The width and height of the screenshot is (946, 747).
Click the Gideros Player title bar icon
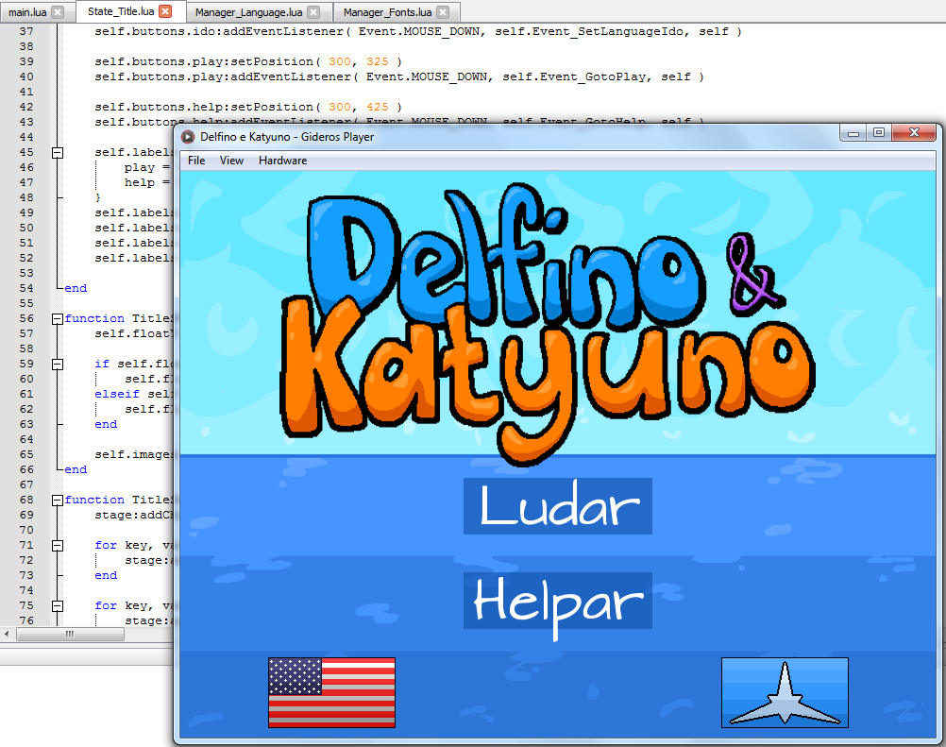(189, 137)
